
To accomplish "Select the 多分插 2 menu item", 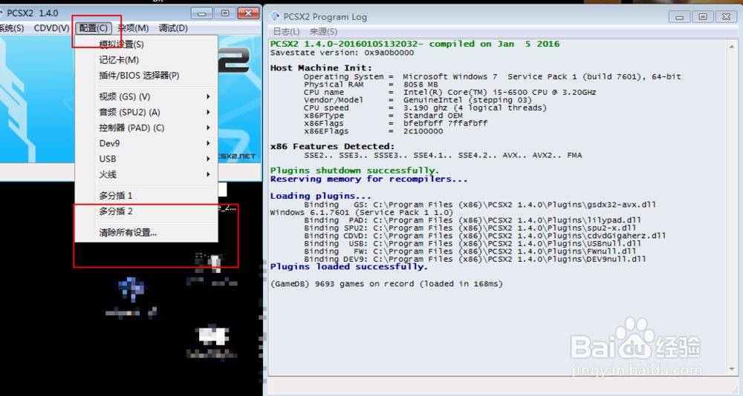I will pos(146,211).
